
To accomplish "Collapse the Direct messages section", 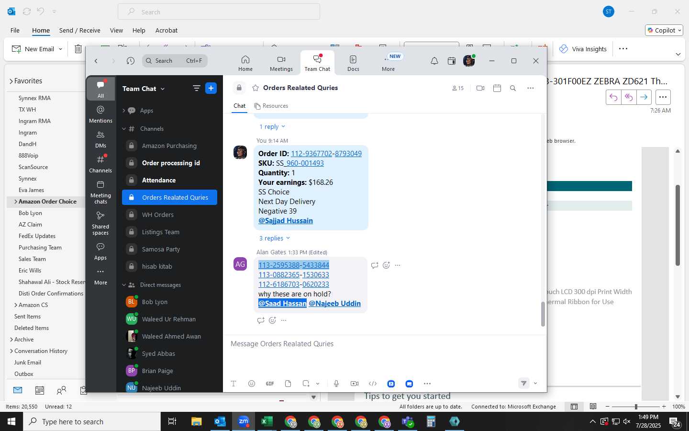I will (124, 285).
